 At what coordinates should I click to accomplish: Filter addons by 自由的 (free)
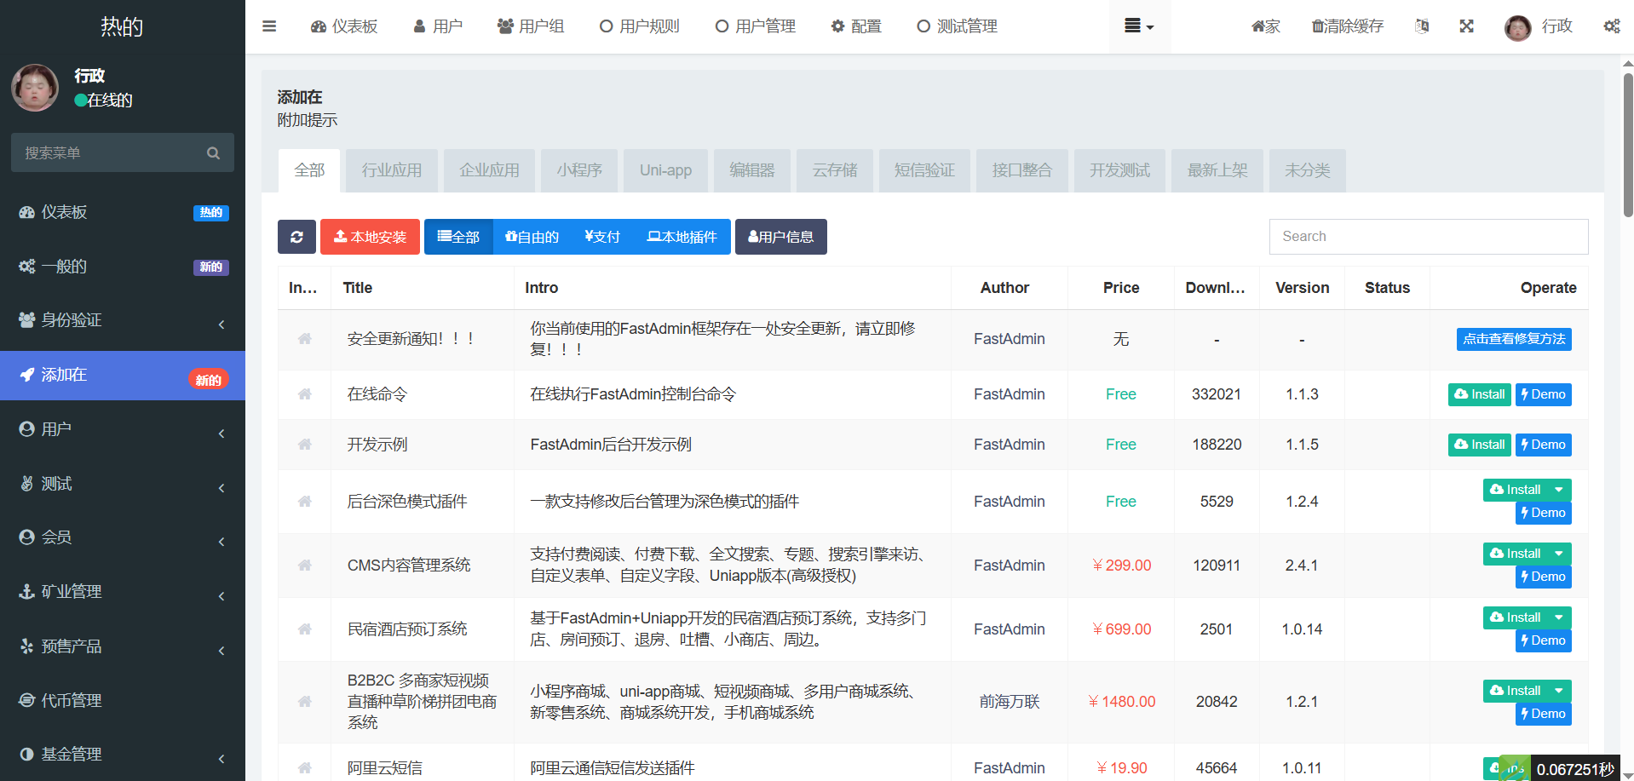(532, 237)
